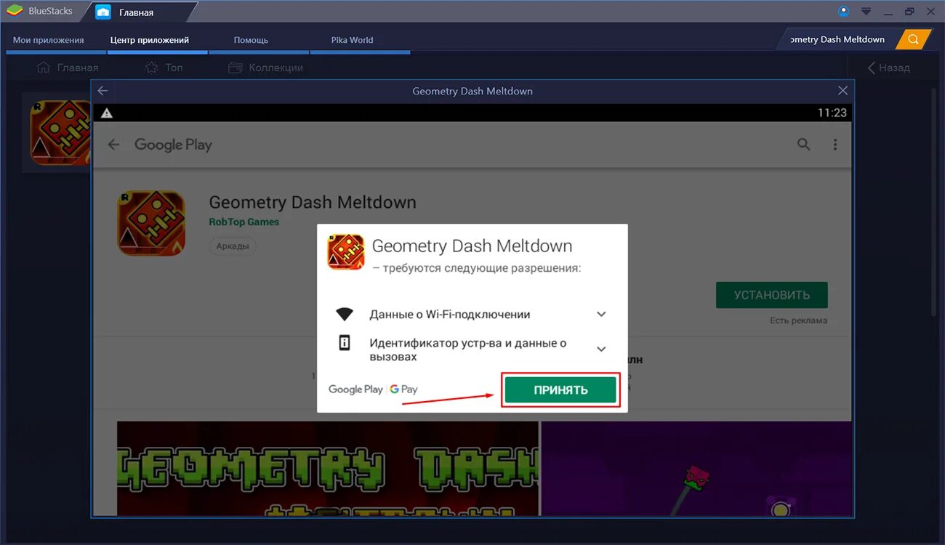Viewport: 945px width, 545px height.
Task: Click the device ID phone icon in dialog
Action: tap(345, 343)
